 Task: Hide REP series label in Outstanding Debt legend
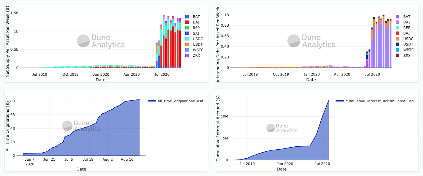click(x=407, y=28)
